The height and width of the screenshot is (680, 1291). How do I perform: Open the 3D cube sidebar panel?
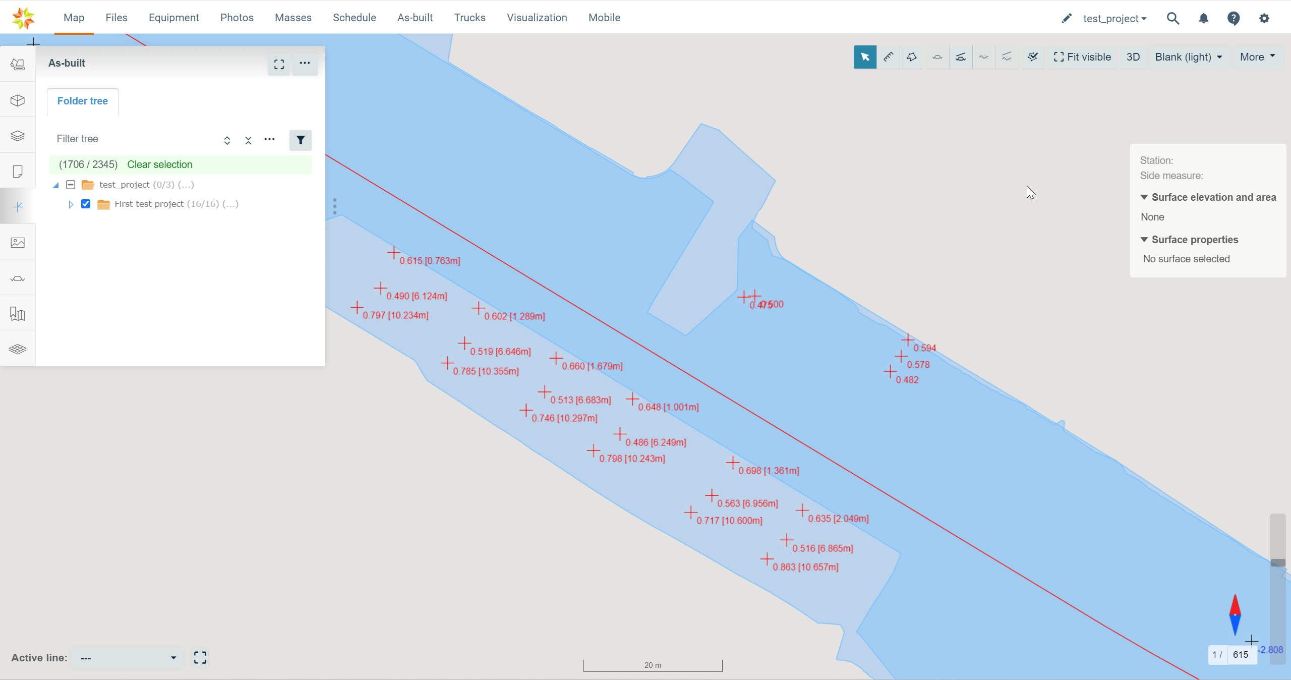click(x=18, y=100)
